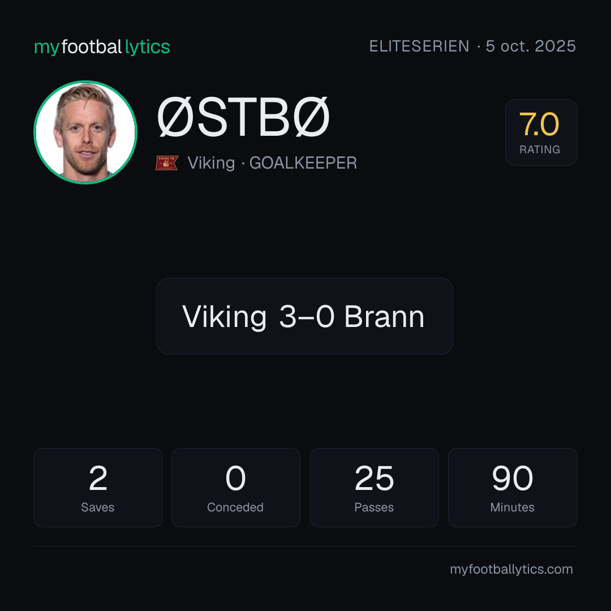Click the 7.0 rating badge

point(541,132)
